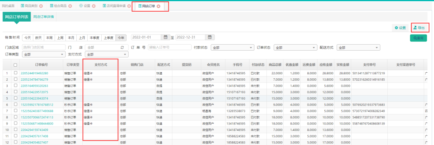
Task: Click 门店区域 selection field
Action: pos(43,47)
